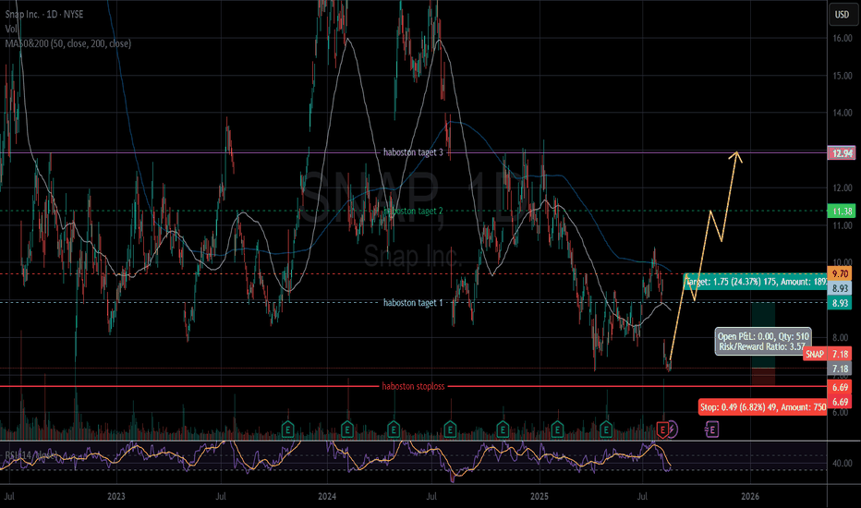Click the 'haboston stoploss' line label
Viewport: 861px width, 508px height.
(x=413, y=387)
